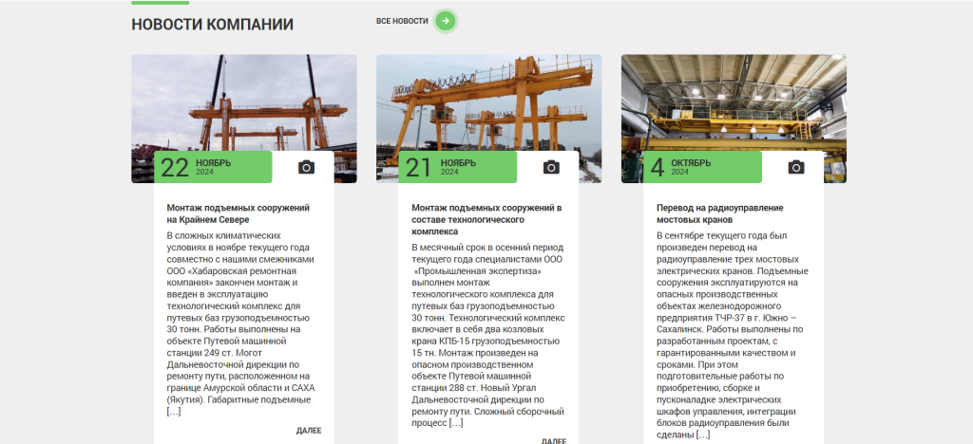This screenshot has height=444, width=973.
Task: Click camera icon on the 21 ноябрь card
Action: click(x=551, y=167)
